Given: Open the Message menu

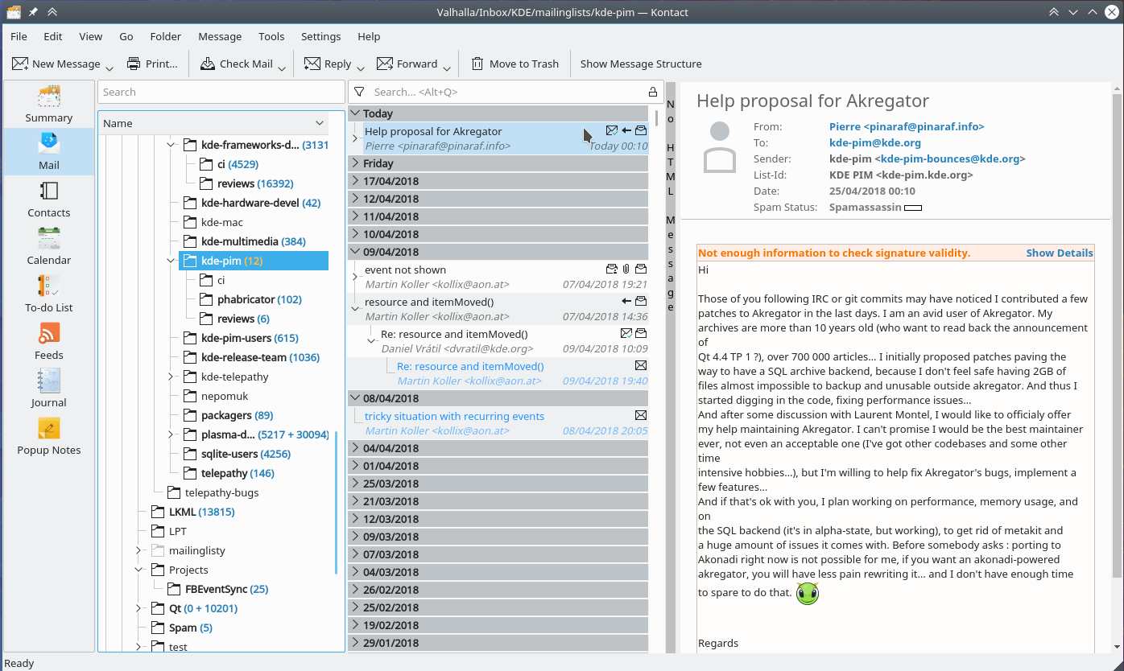Looking at the screenshot, I should click(x=220, y=36).
